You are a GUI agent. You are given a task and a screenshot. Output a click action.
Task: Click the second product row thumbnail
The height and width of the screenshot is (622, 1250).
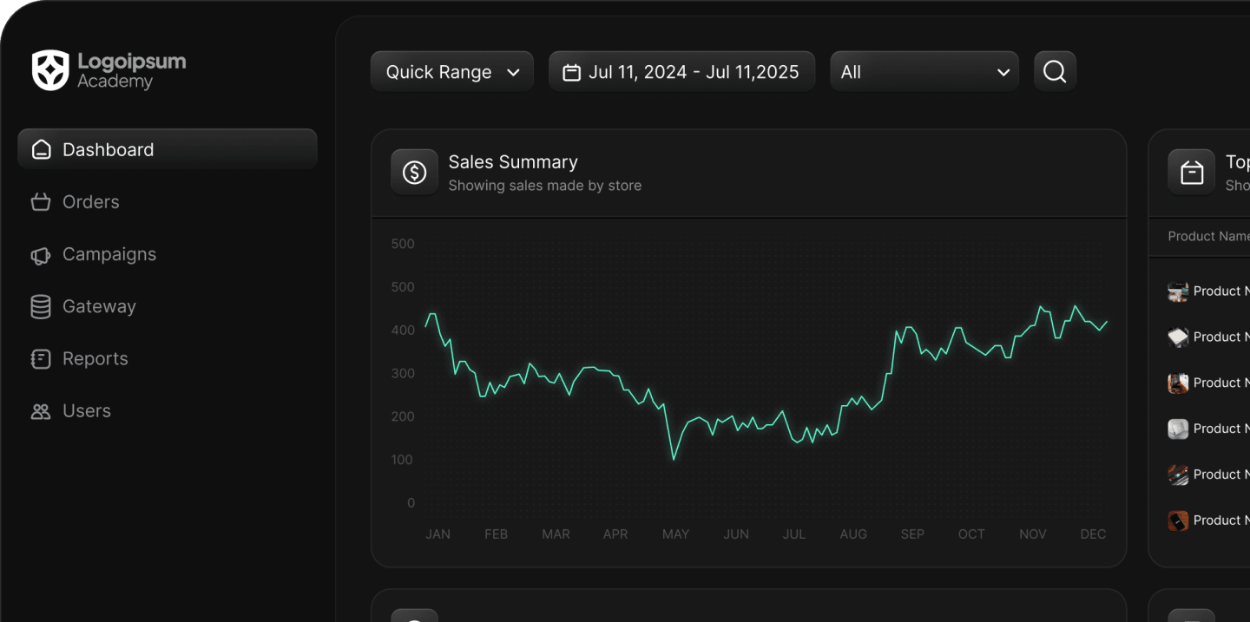tap(1178, 337)
